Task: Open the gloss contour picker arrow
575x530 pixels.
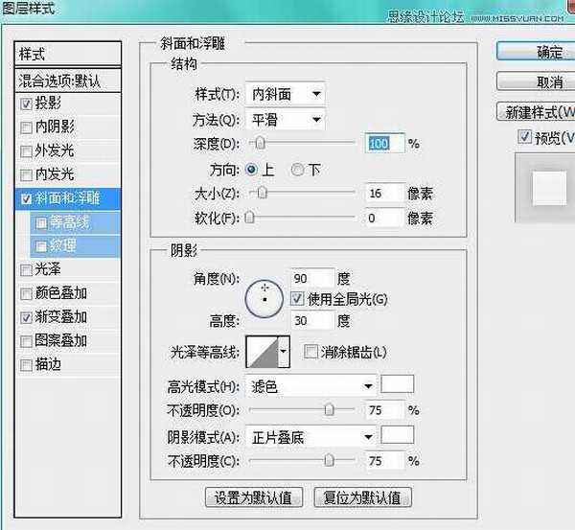Action: tap(283, 354)
